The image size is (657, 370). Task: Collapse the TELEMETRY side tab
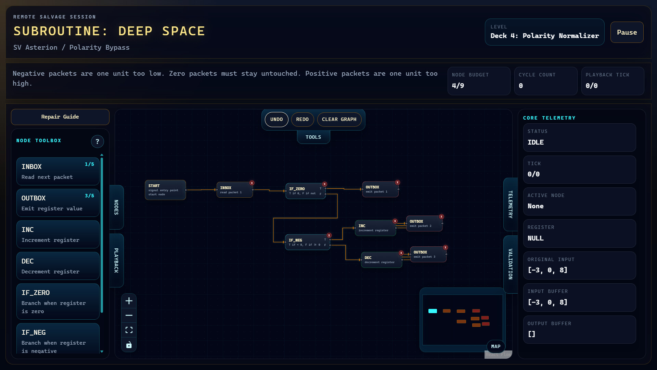click(x=511, y=205)
